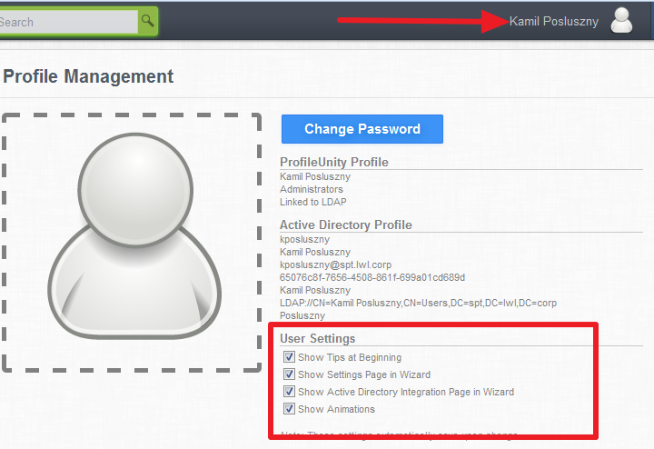Toggle Show Active Directory Integration Page checkbox
The width and height of the screenshot is (654, 449).
[289, 392]
